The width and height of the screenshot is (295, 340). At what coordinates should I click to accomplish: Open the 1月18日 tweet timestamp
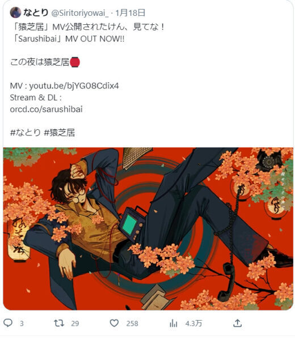point(130,13)
